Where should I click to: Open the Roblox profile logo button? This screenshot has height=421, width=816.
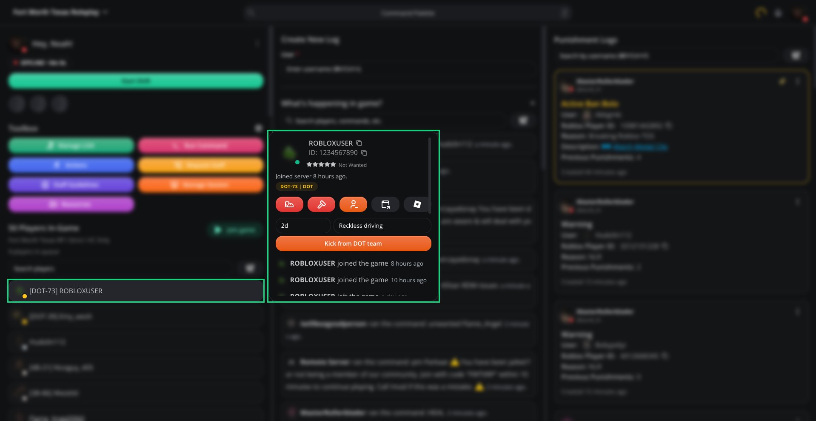(417, 204)
